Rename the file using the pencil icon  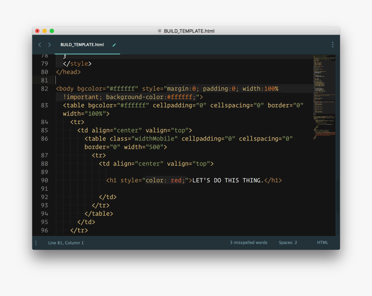[x=114, y=45]
